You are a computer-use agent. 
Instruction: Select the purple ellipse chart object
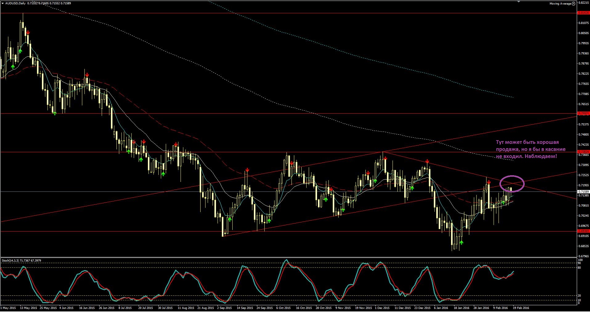(512, 184)
